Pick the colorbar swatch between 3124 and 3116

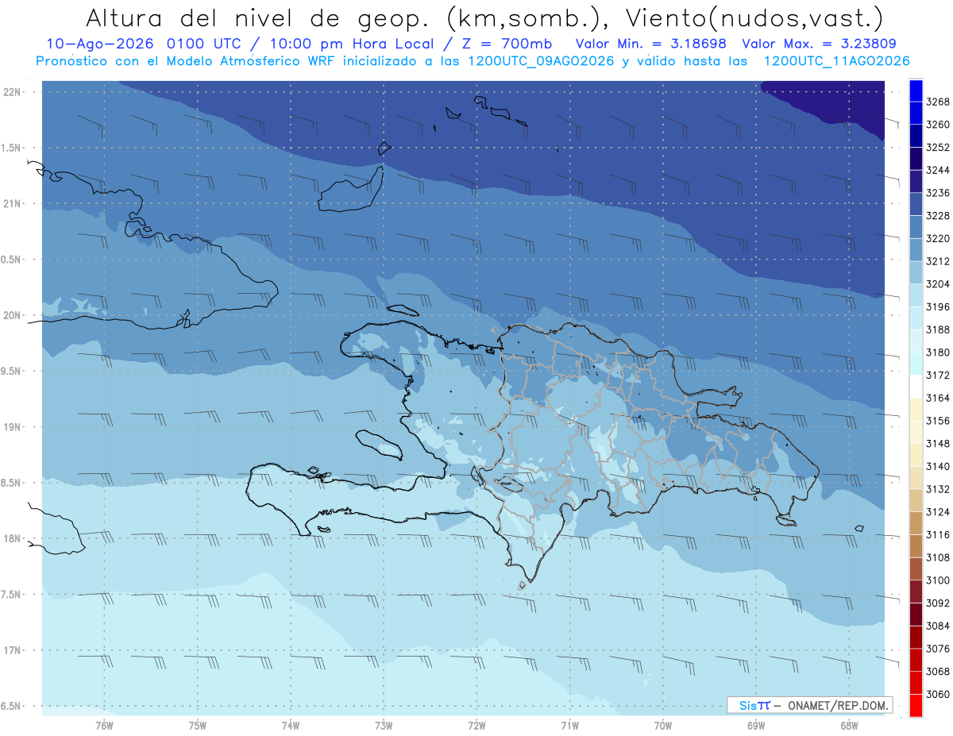point(916,523)
